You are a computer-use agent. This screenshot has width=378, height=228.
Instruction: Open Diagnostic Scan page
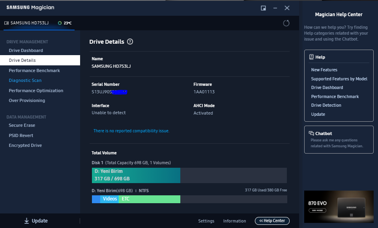25,80
